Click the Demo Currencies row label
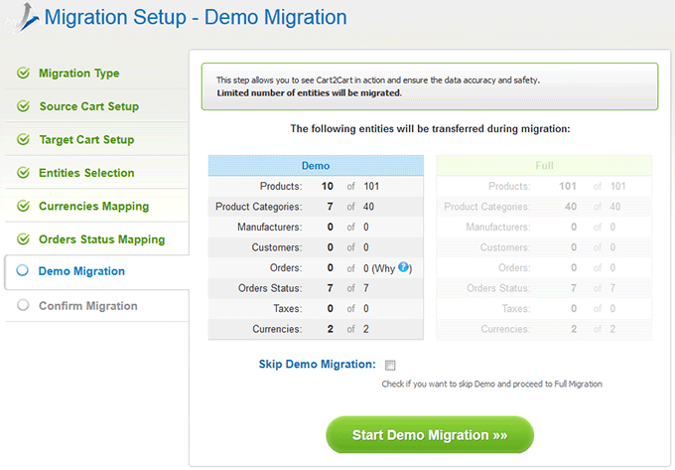 (x=277, y=329)
